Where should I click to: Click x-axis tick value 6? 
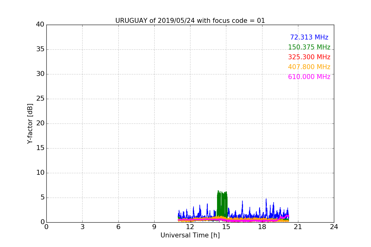118,227
